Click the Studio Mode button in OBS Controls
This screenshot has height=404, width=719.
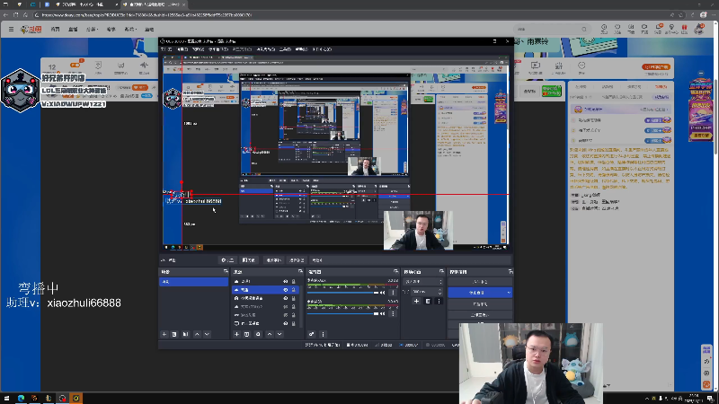tap(480, 315)
